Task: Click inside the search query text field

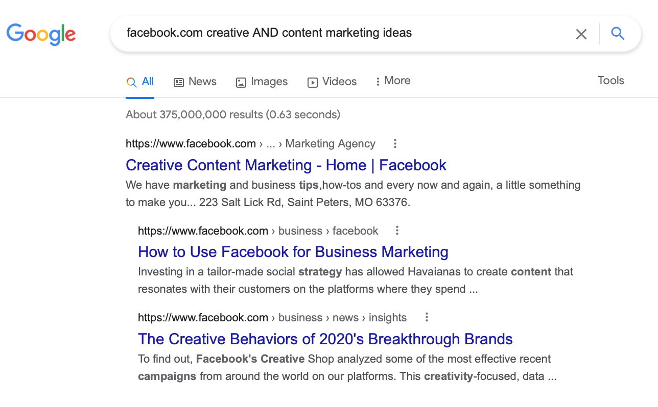Action: [337, 33]
